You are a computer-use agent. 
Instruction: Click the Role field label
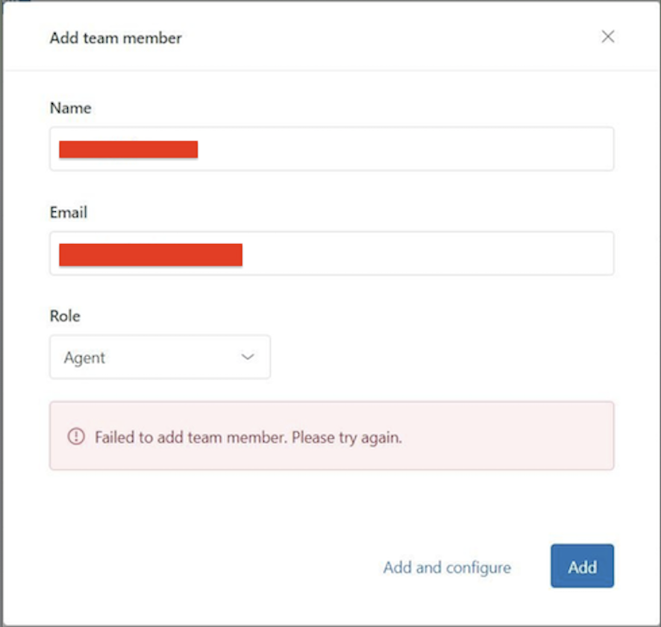65,316
